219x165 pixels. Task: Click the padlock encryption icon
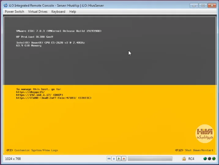pyautogui.click(x=184, y=159)
